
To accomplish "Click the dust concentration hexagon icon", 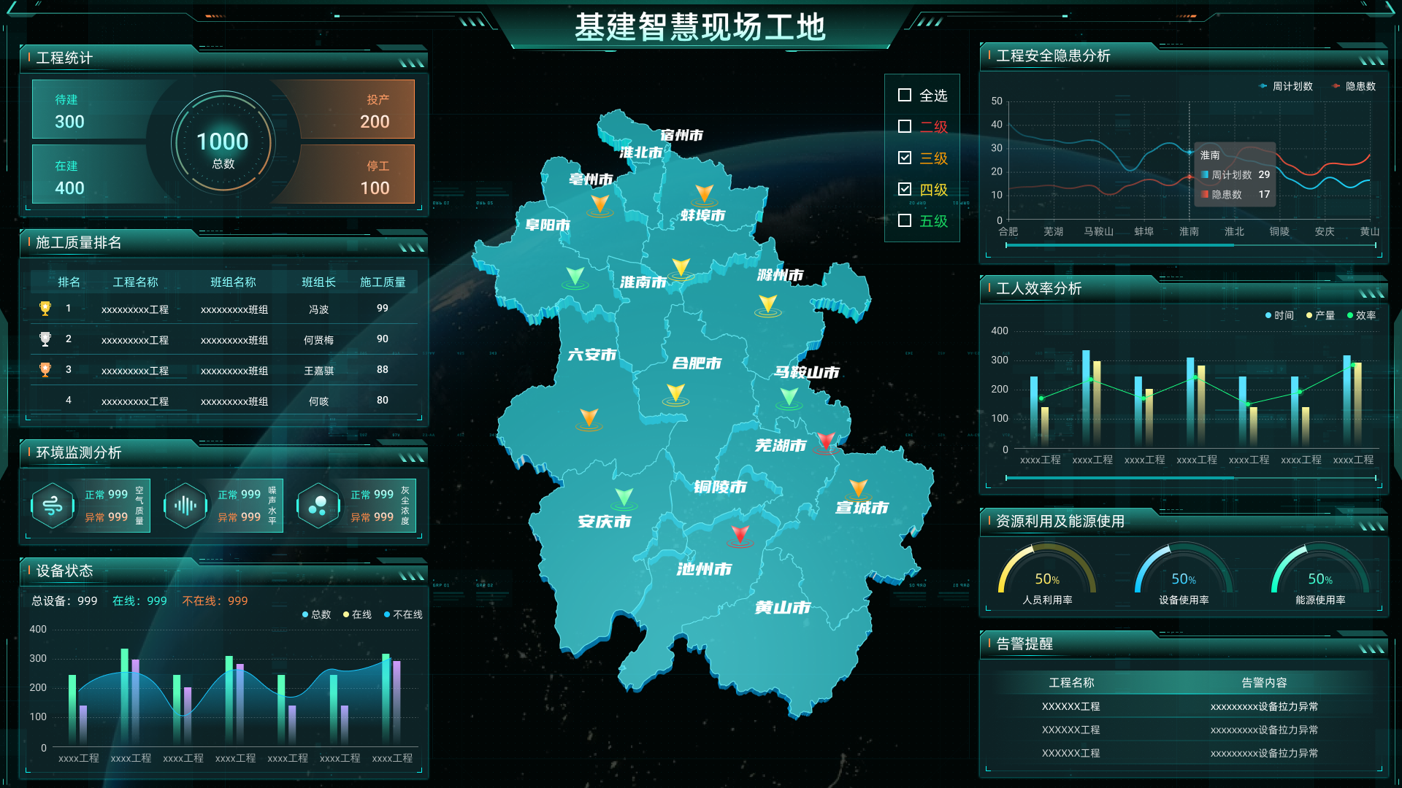I will click(x=318, y=506).
